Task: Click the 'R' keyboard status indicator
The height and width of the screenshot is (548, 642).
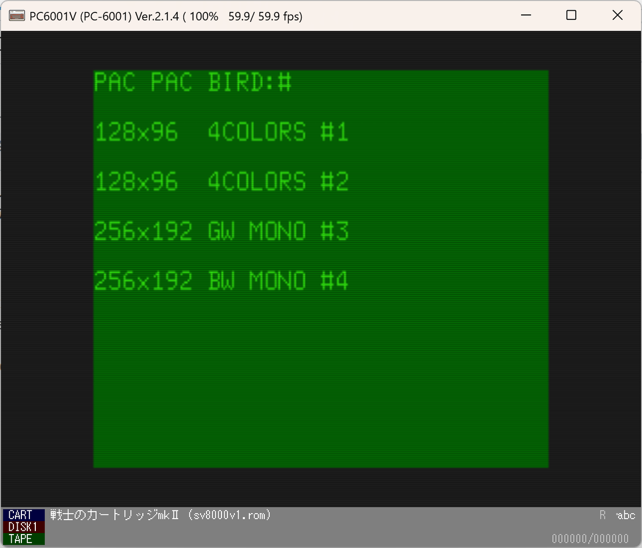Action: click(x=602, y=515)
